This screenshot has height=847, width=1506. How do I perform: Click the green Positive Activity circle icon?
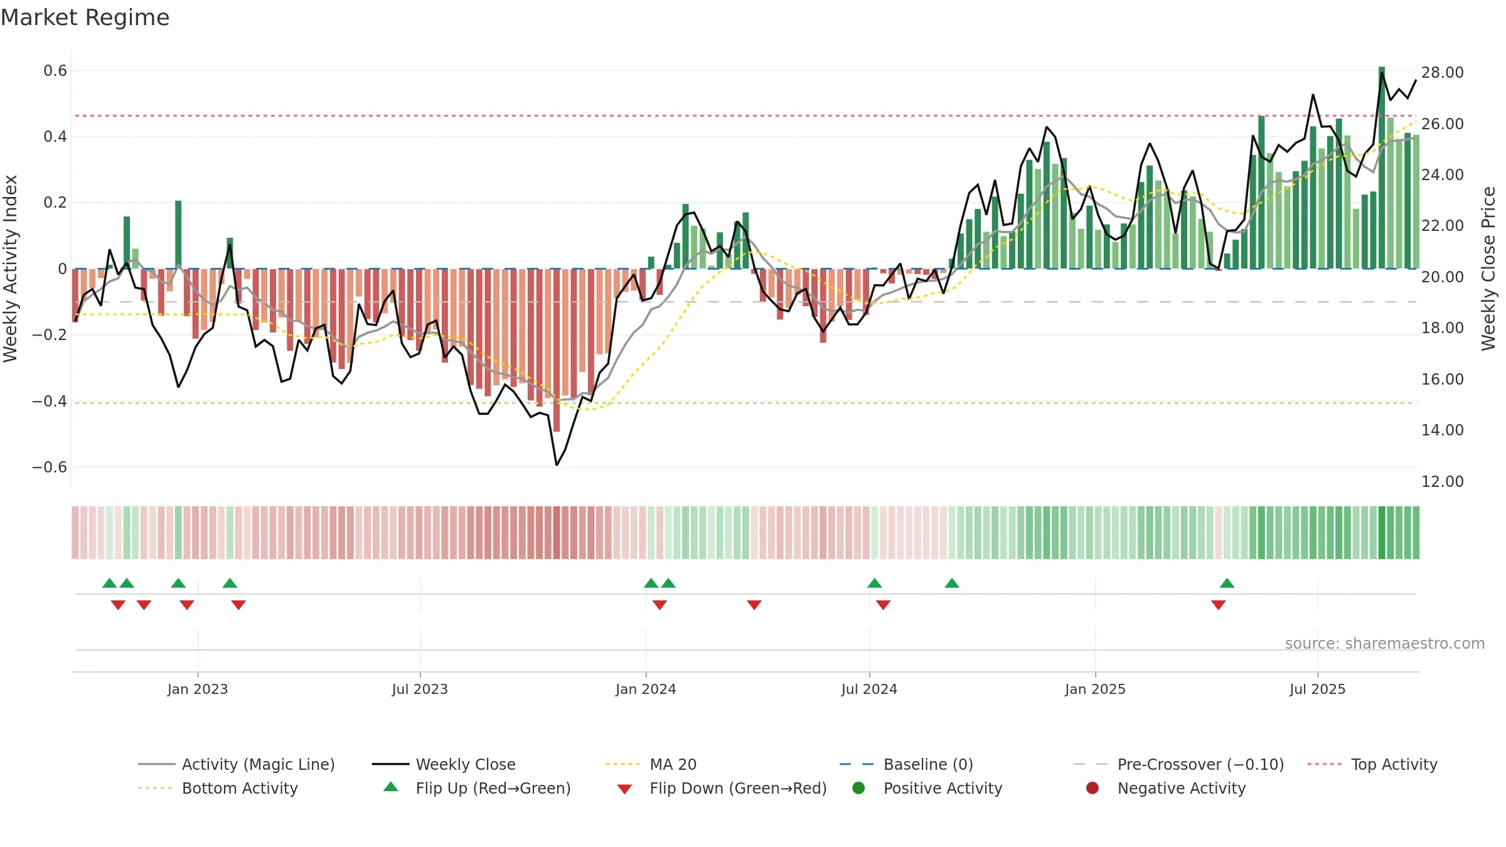(858, 788)
